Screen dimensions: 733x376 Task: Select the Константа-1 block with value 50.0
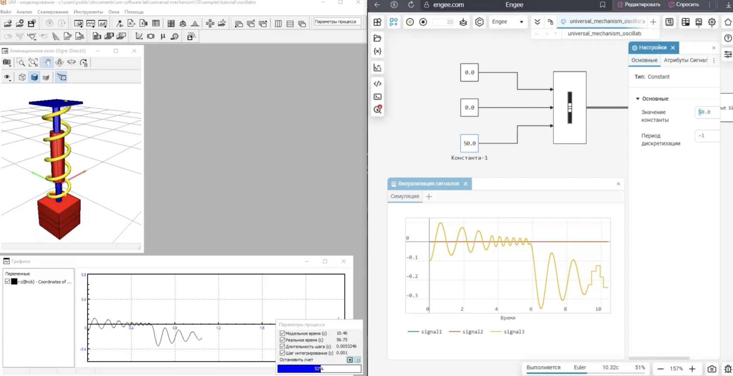pos(469,143)
